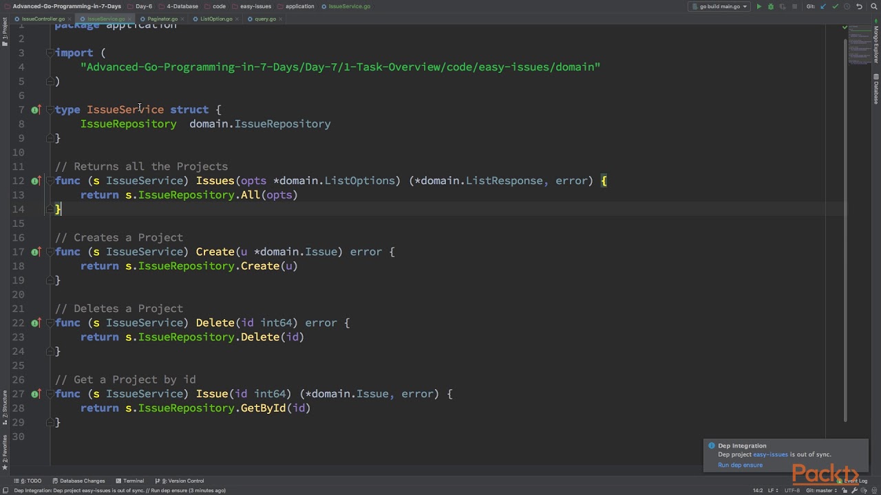Viewport: 881px width, 495px height.
Task: Run with coverage icon in the toolbar
Action: (783, 6)
